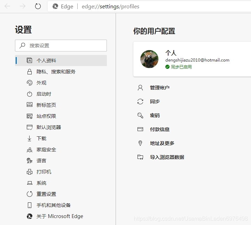
Task: Click the person icon for 管理帐户
Action: click(x=140, y=88)
